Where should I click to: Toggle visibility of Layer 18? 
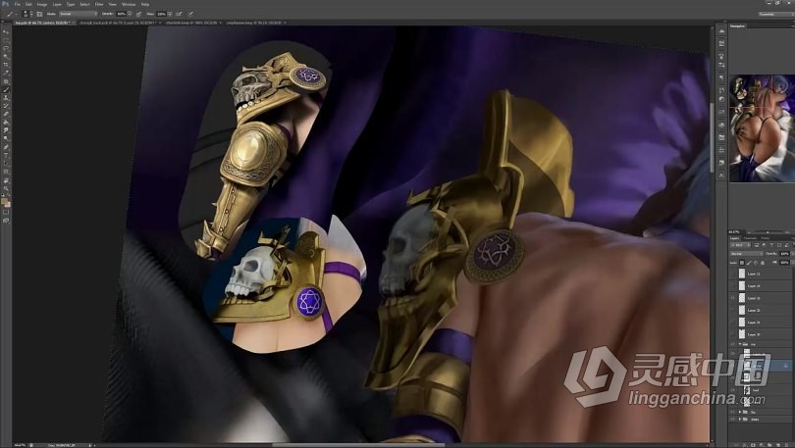[x=732, y=298]
